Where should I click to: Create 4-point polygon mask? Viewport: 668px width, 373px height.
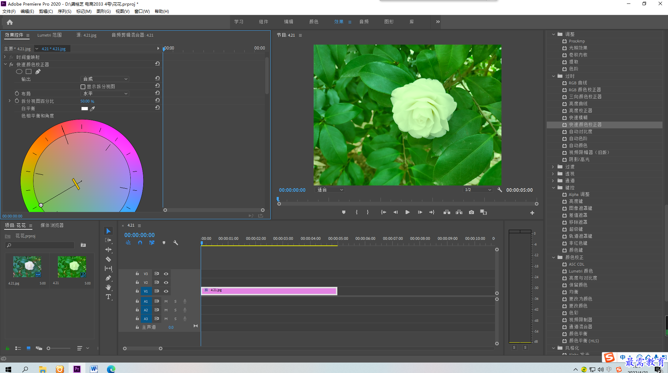tap(29, 71)
